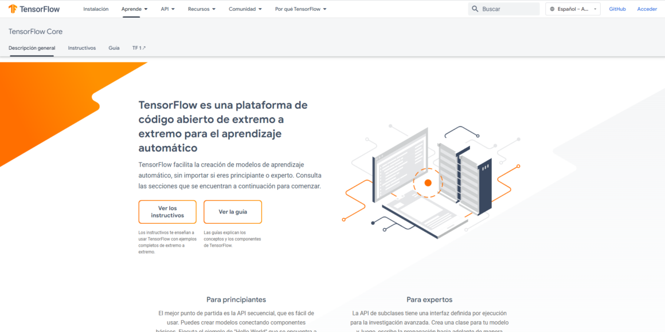The image size is (665, 332).
Task: Click inside the Buscar search field
Action: click(x=504, y=9)
